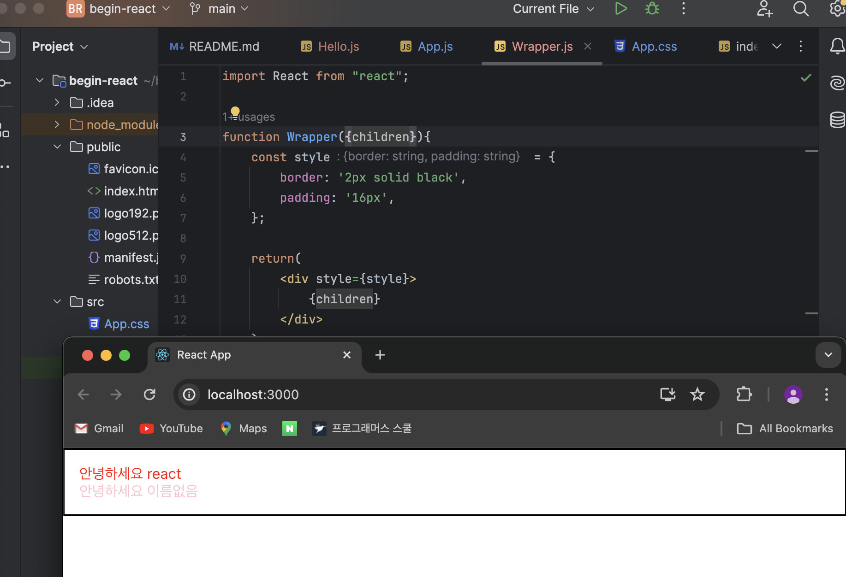
Task: Click the '1 usages' inlay hint
Action: click(x=249, y=117)
